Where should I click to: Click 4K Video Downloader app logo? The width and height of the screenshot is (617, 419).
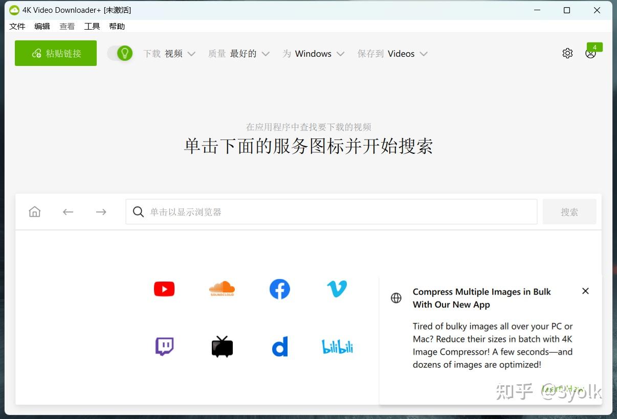pos(14,10)
